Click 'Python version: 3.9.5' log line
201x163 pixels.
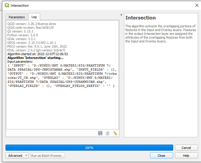click(x=22, y=35)
